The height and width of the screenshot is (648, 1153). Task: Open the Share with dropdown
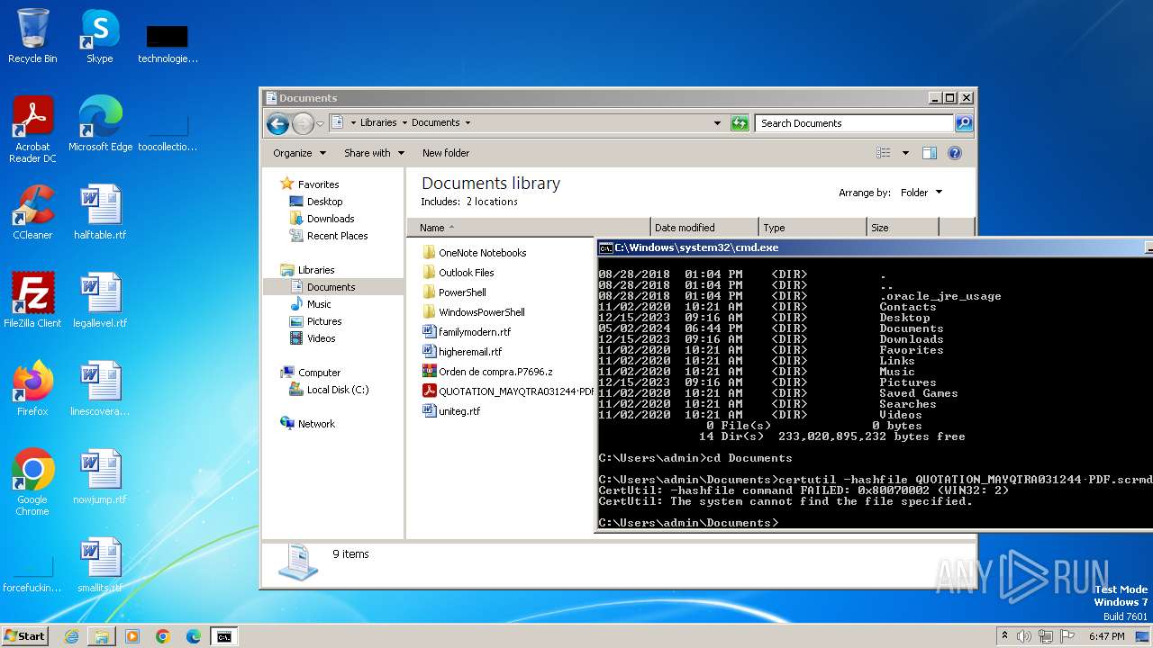coord(374,153)
